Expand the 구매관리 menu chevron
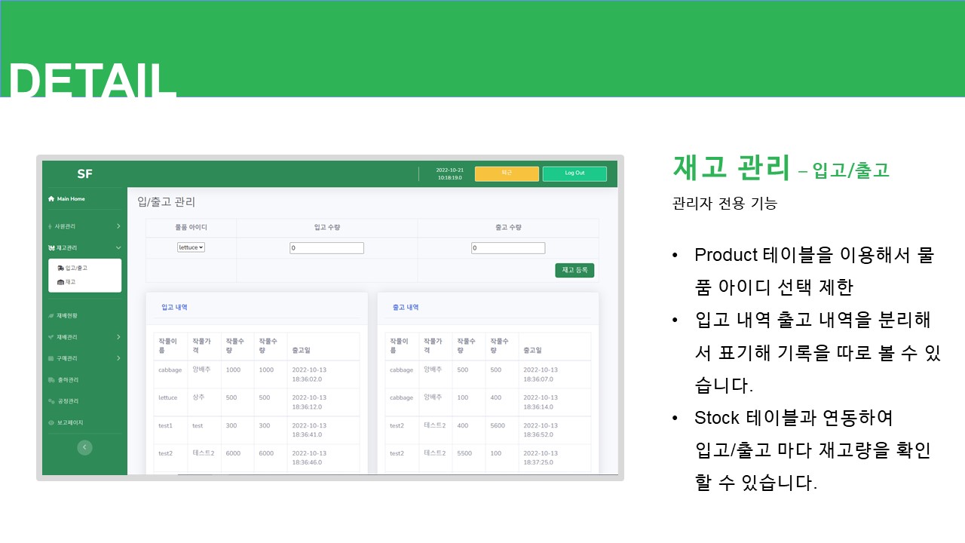This screenshot has height=543, width=965. tap(118, 358)
